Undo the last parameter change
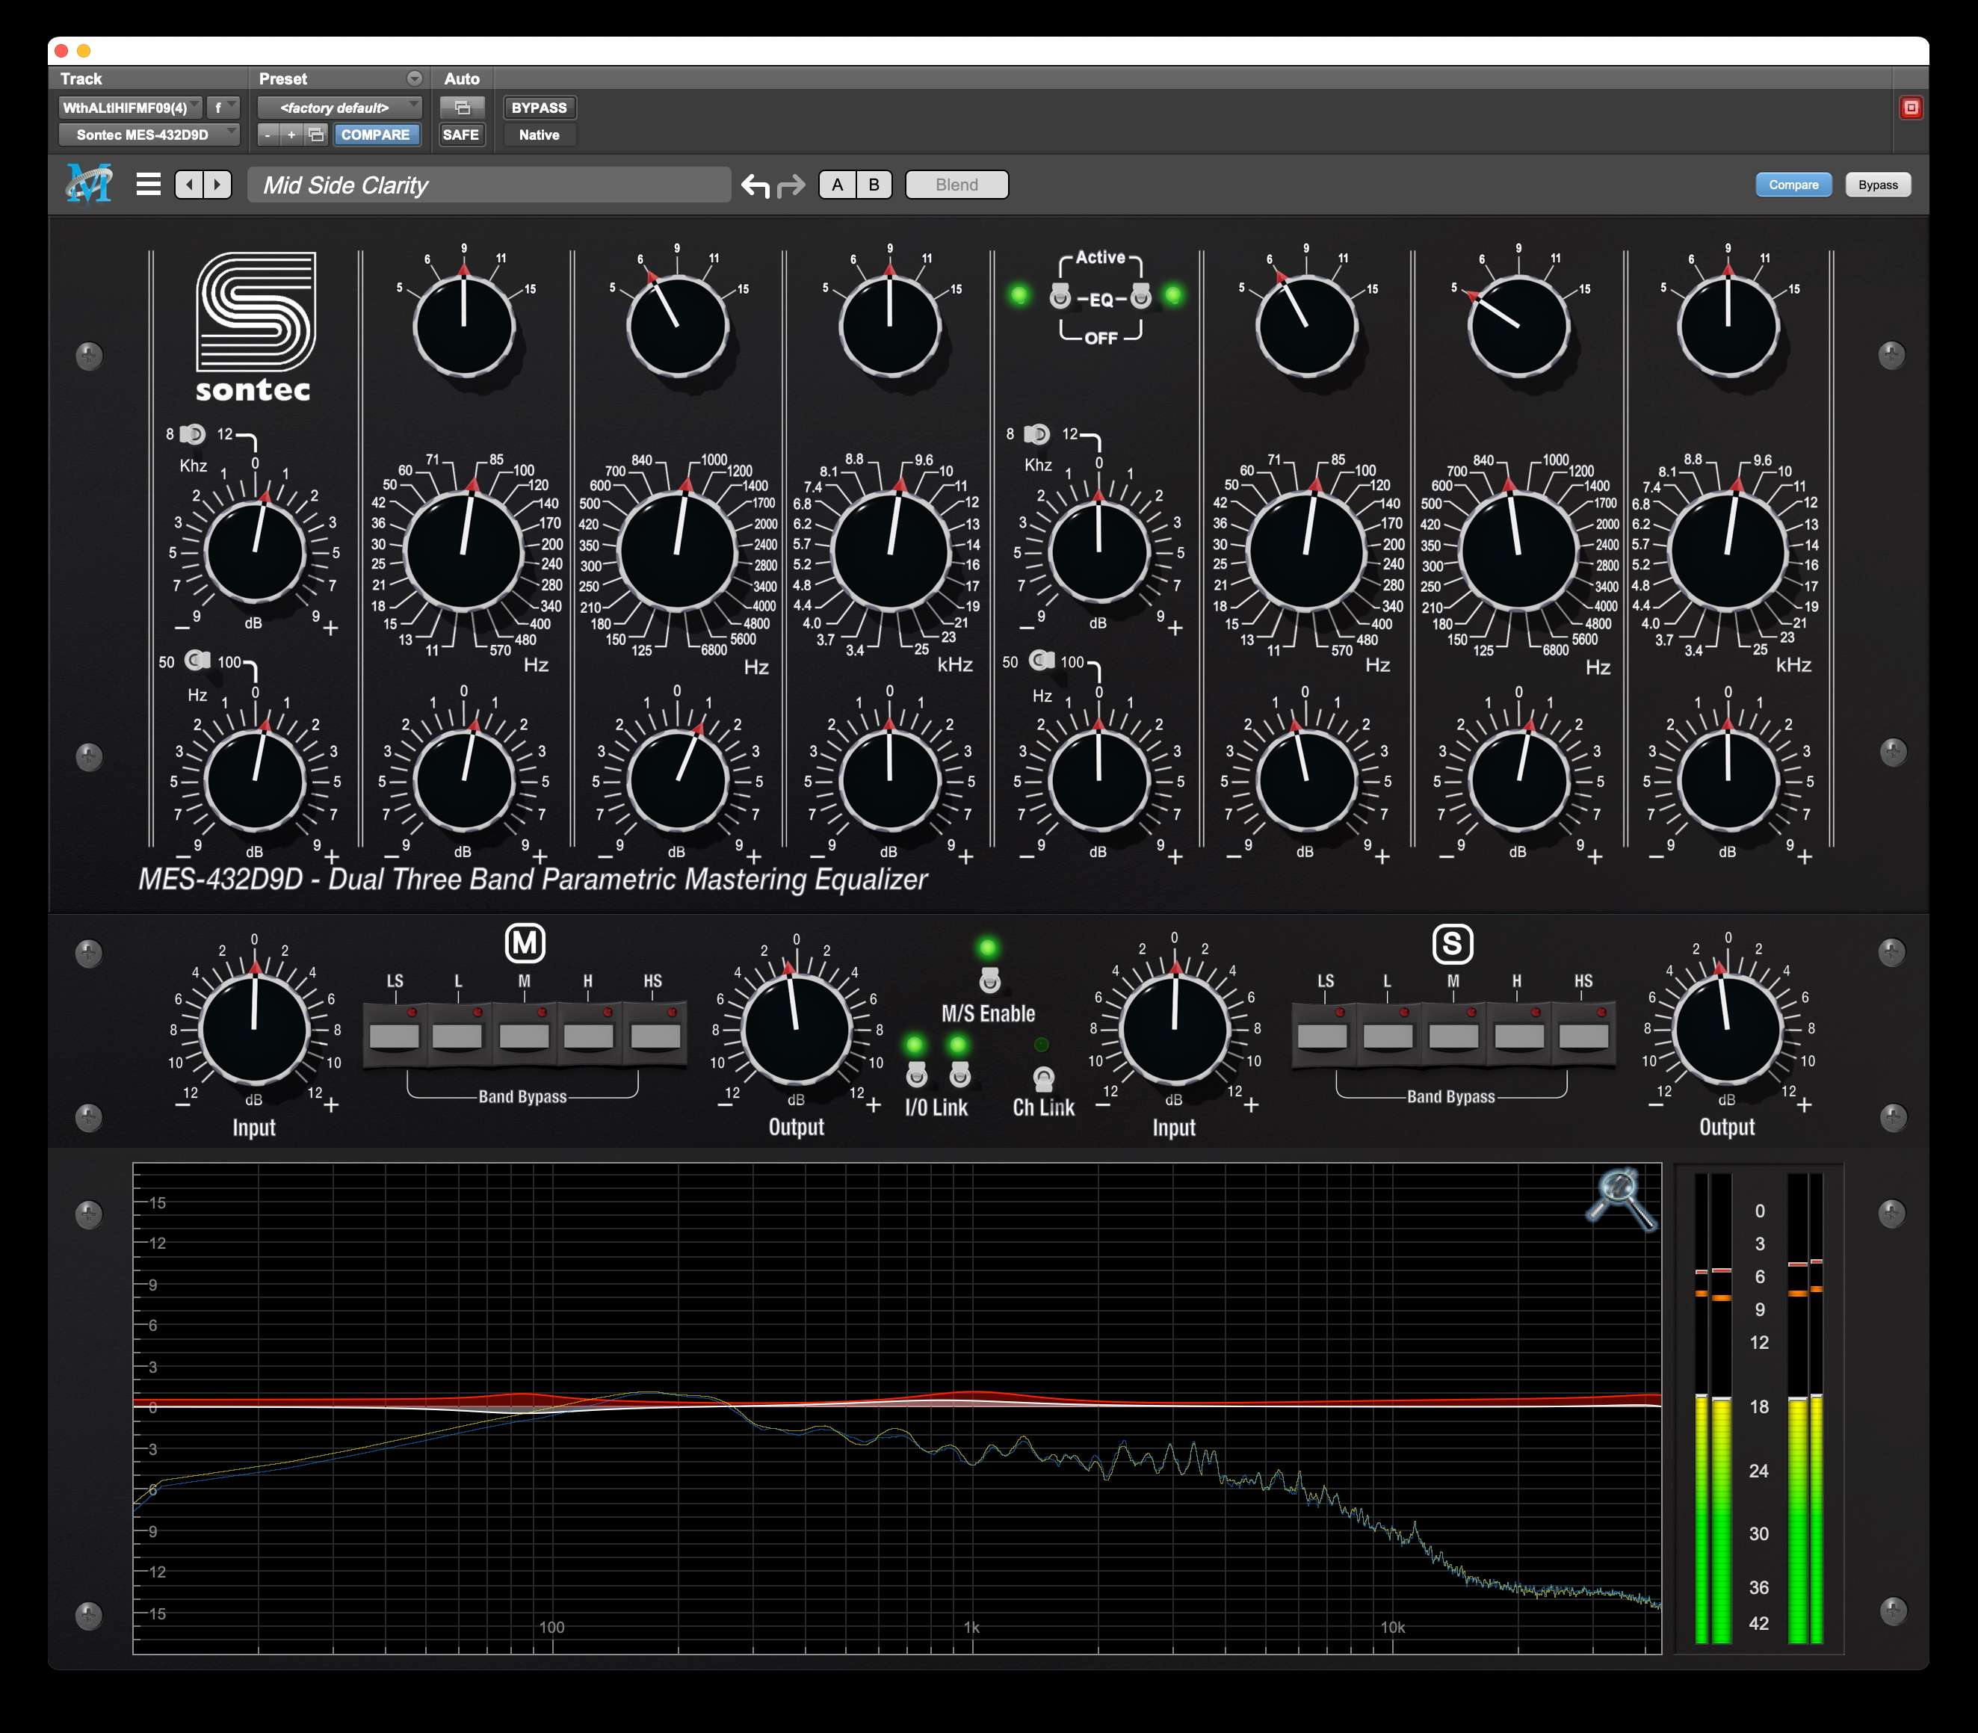Viewport: 1978px width, 1733px height. (x=755, y=184)
